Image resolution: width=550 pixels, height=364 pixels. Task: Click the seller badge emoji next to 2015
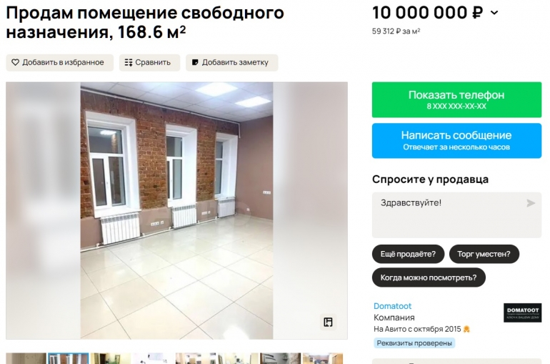[x=466, y=329]
